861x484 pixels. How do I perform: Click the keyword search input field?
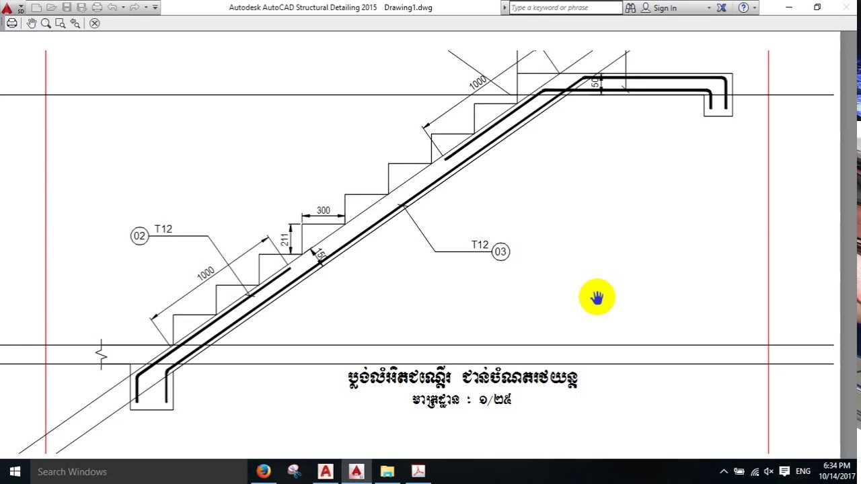(x=566, y=7)
